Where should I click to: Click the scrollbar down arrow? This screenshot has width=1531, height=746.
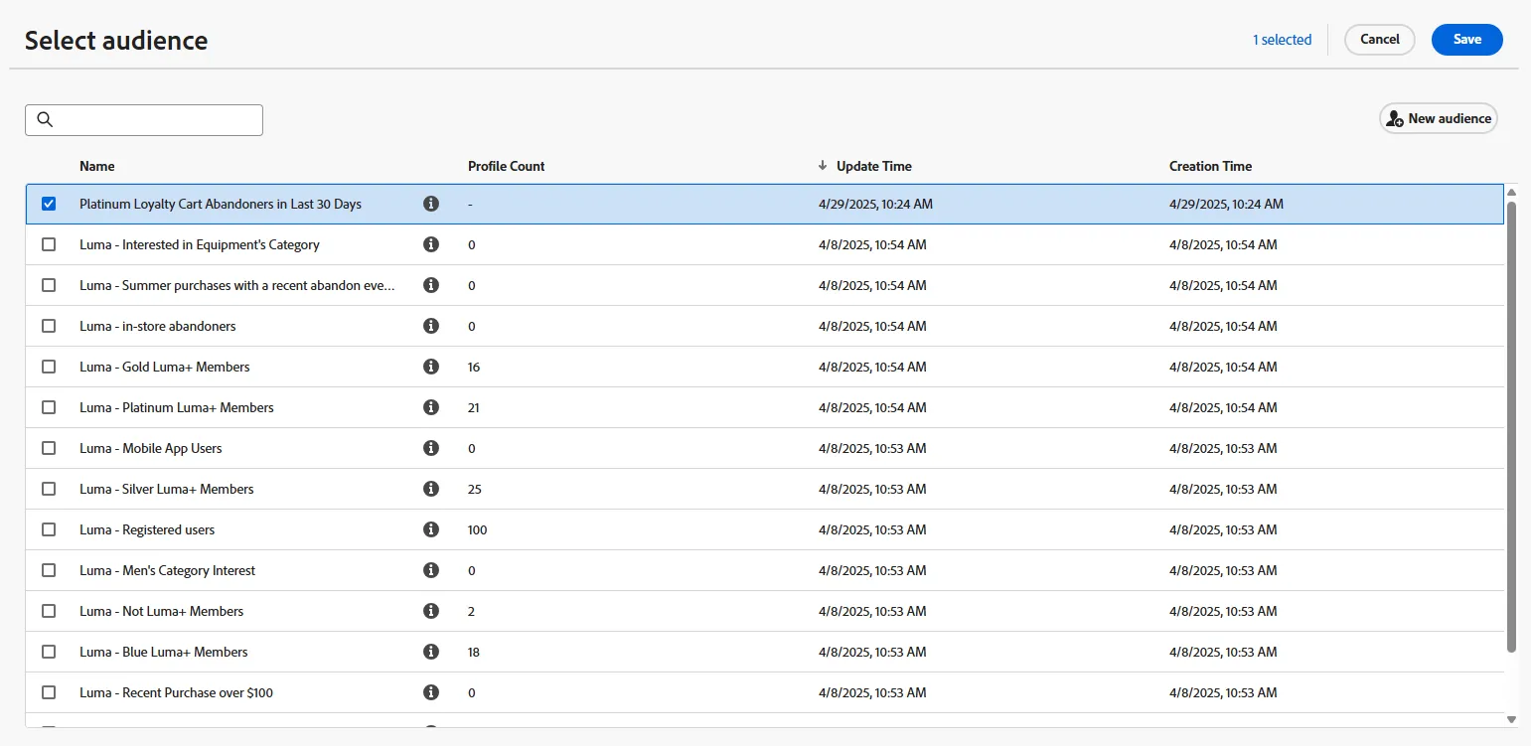tap(1512, 719)
